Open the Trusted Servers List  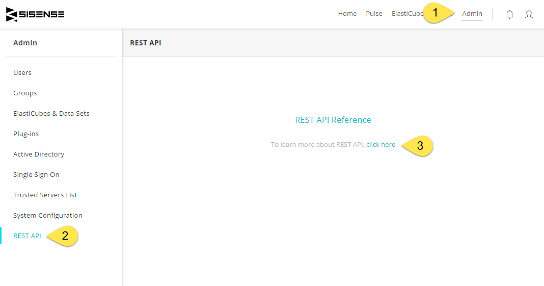45,195
